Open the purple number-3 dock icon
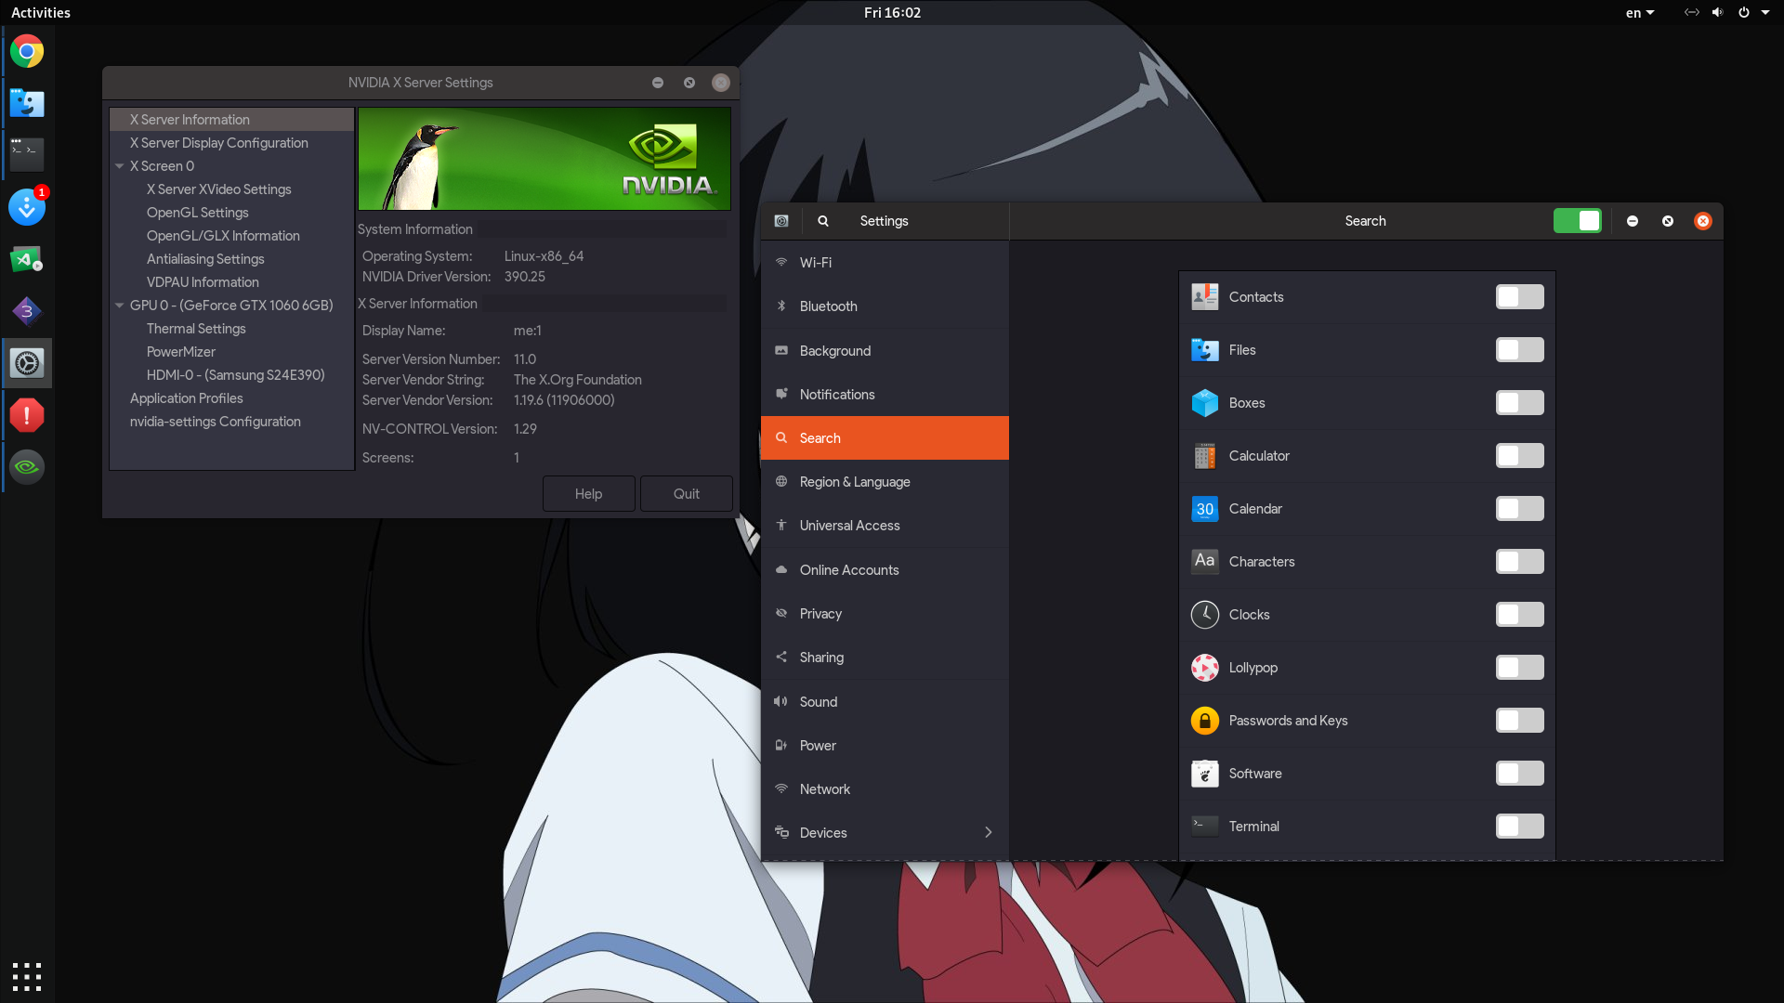1784x1003 pixels. pyautogui.click(x=27, y=311)
